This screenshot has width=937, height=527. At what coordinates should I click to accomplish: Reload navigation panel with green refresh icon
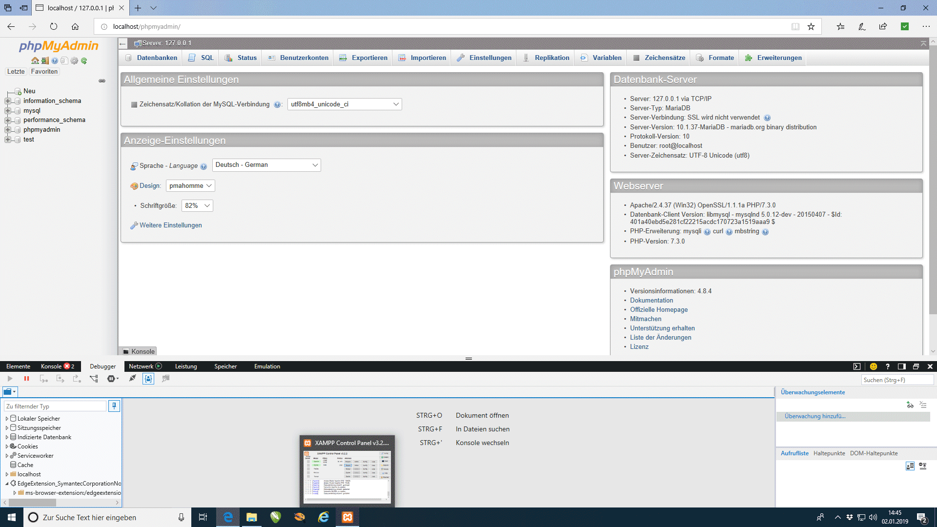[x=84, y=61]
